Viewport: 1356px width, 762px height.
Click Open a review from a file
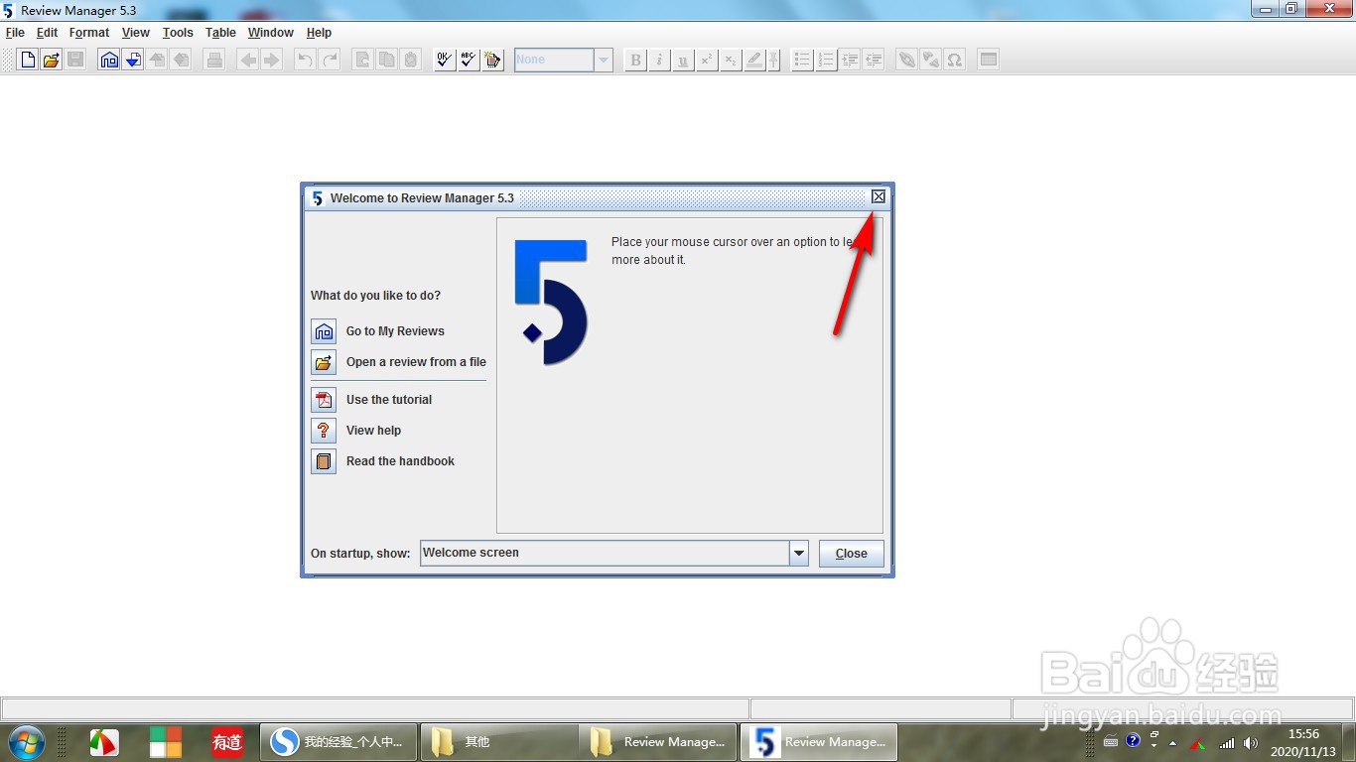pyautogui.click(x=416, y=362)
